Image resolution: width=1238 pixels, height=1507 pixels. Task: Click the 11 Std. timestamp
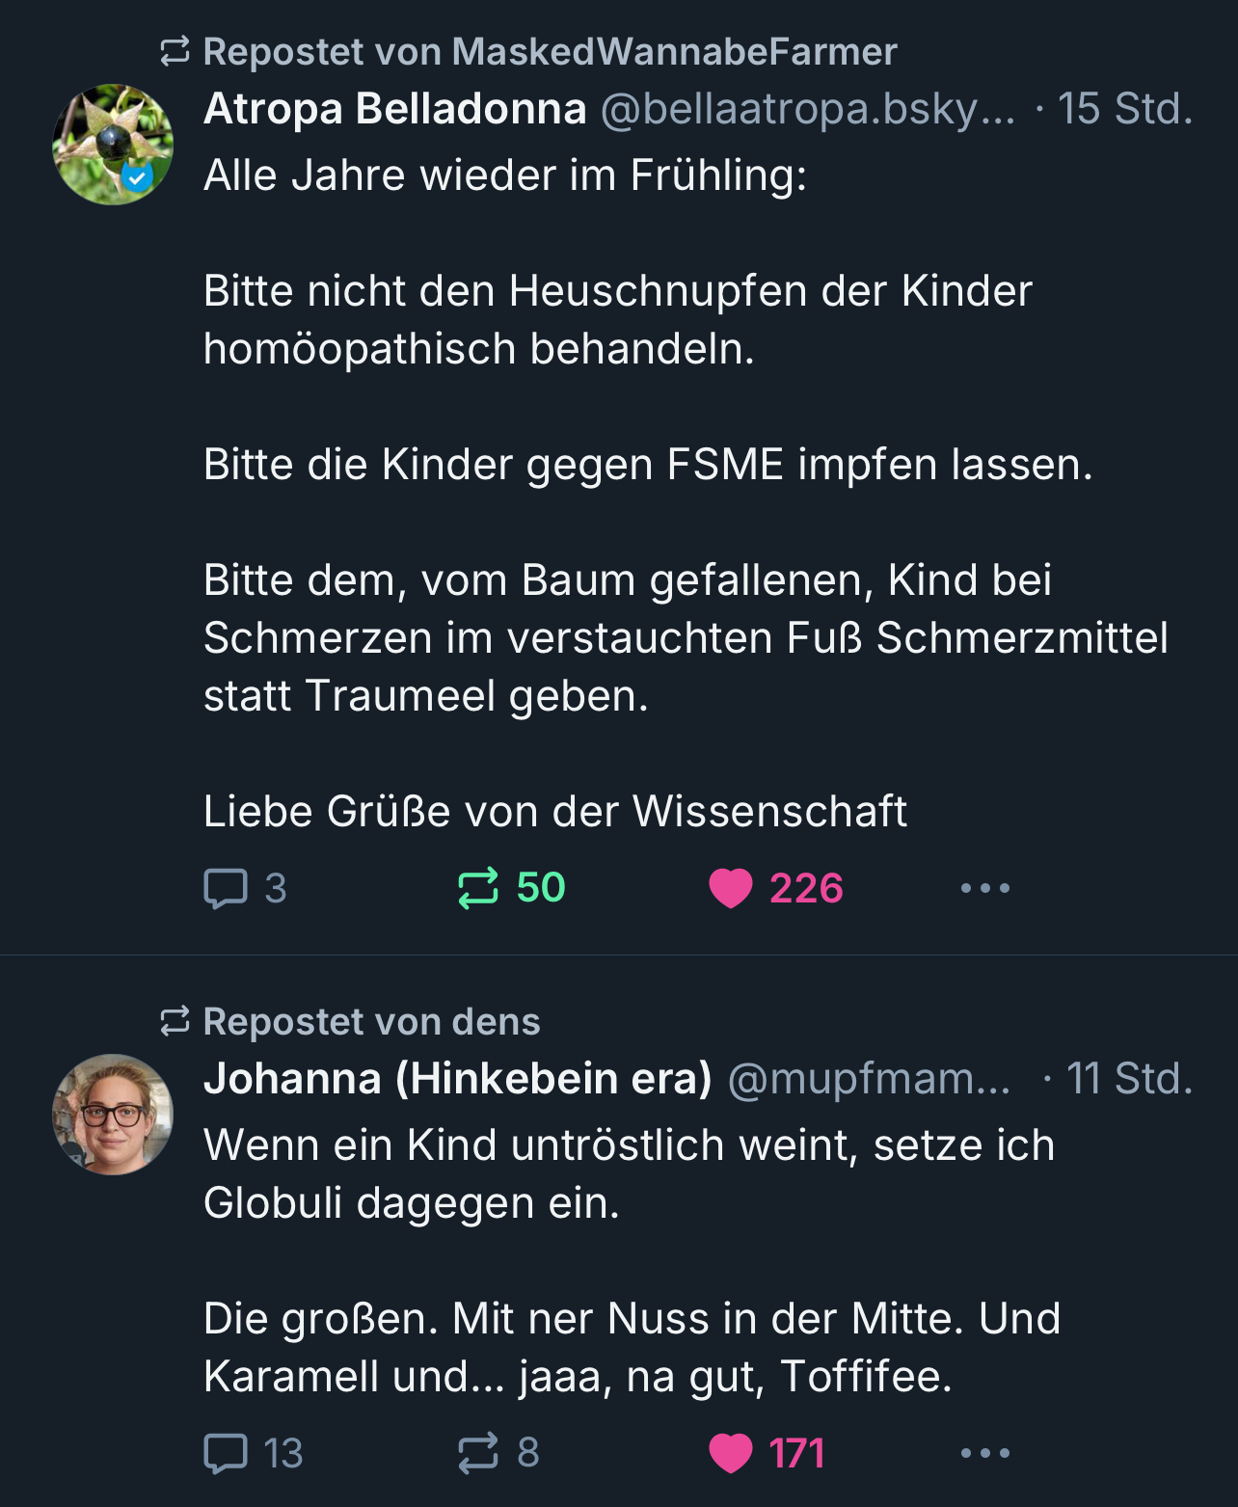click(x=1128, y=1079)
